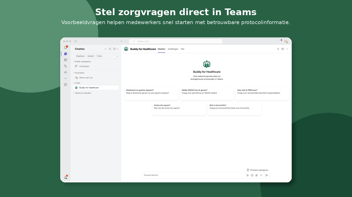Open chat in side panel icon
Viewport: 352px width, 197px height.
point(283,49)
